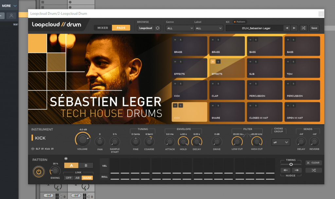This screenshot has width=335, height=199.
Task: Click the SWING knob
Action: click(x=55, y=171)
